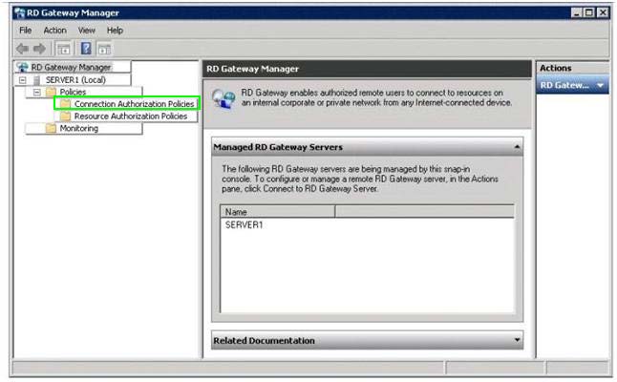Open the Help menu
Image resolution: width=617 pixels, height=382 pixels.
115,31
